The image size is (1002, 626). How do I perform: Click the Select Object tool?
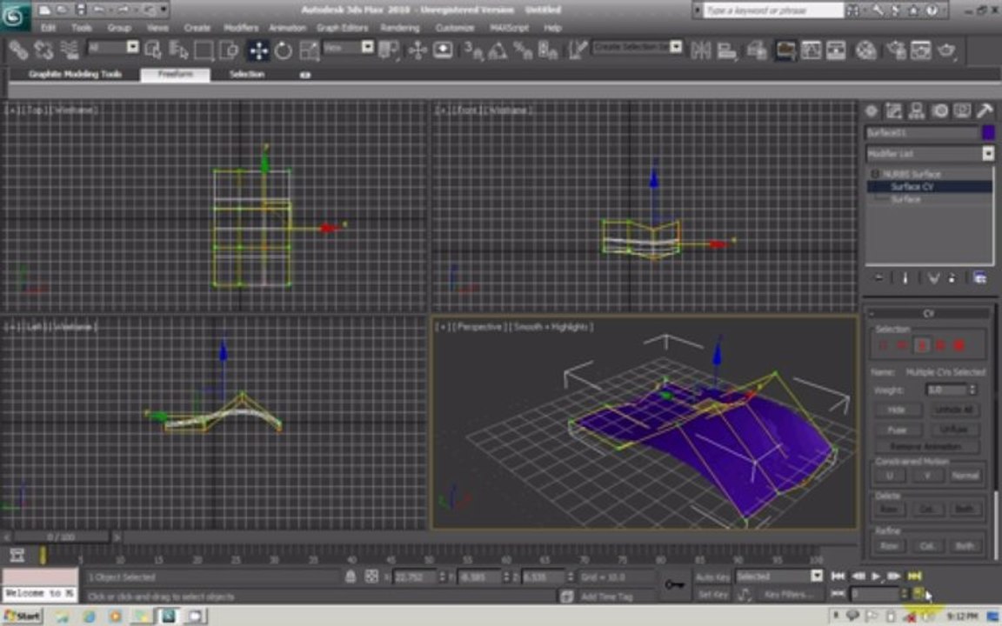pos(153,50)
